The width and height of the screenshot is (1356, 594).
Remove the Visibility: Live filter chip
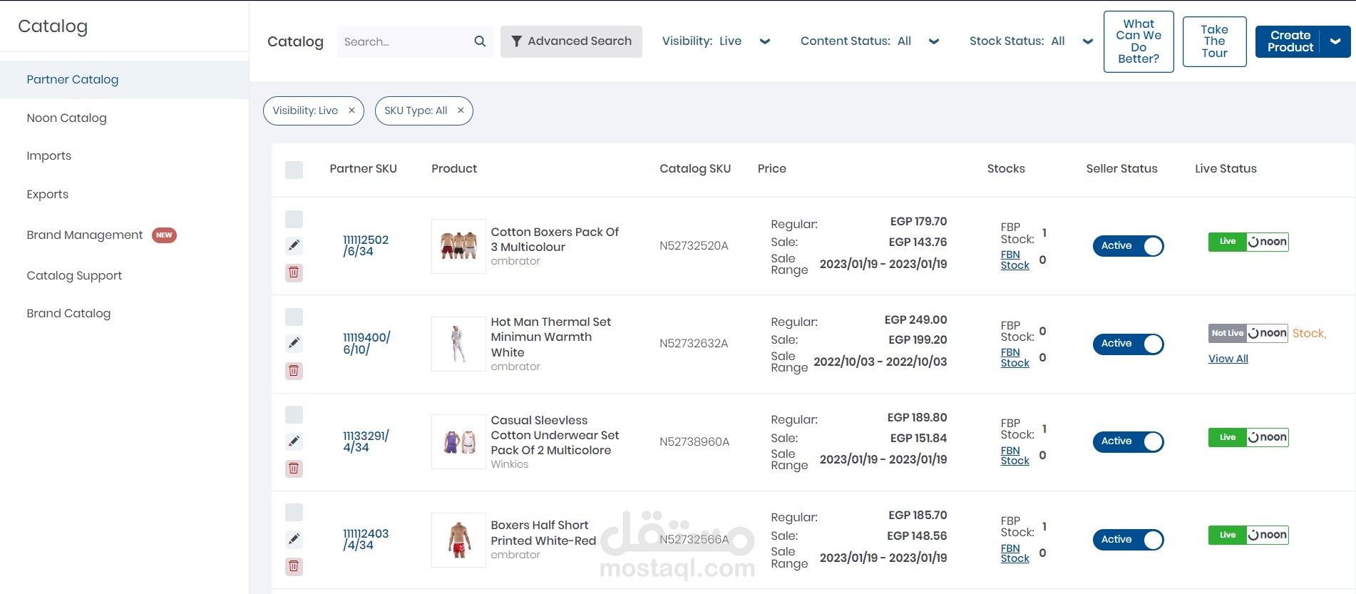click(x=351, y=111)
